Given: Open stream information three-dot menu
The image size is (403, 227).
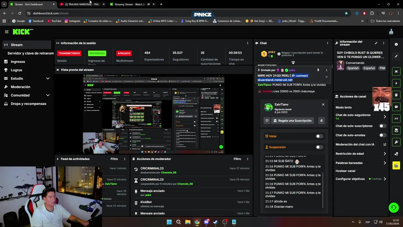Looking at the screenshot, I should pos(383,43).
